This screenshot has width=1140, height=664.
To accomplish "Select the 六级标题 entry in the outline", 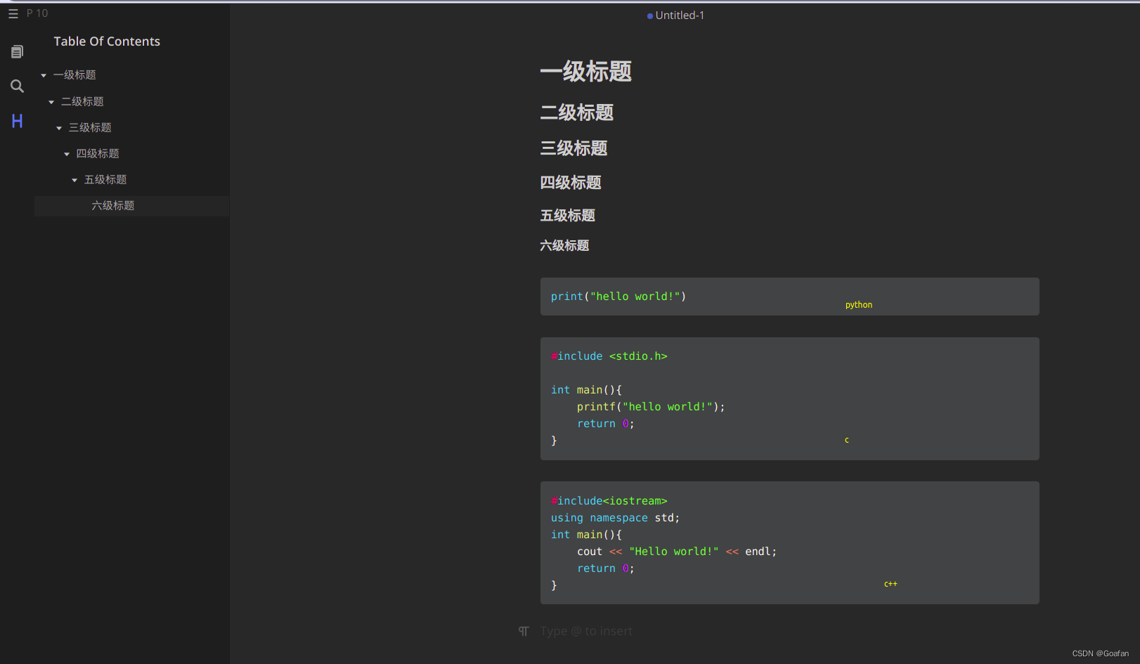I will click(112, 205).
